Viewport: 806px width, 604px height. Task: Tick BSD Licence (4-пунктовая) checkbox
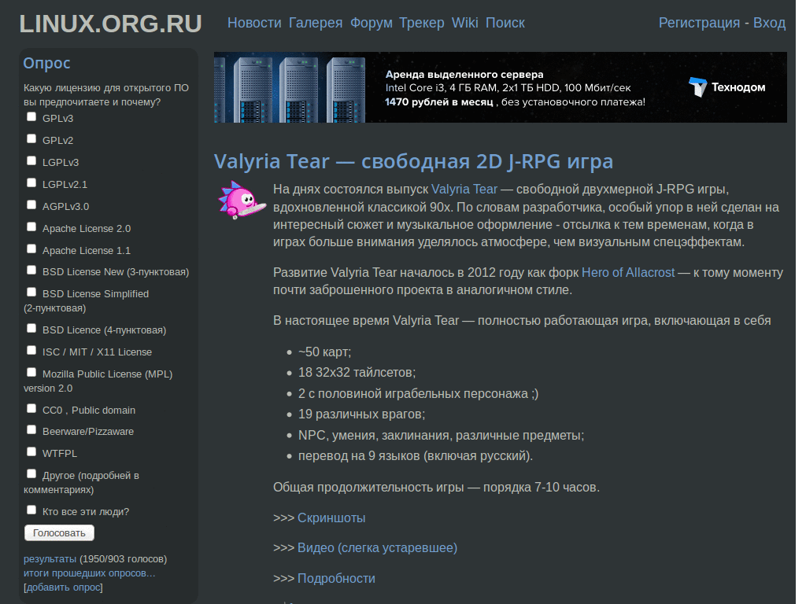coord(31,329)
